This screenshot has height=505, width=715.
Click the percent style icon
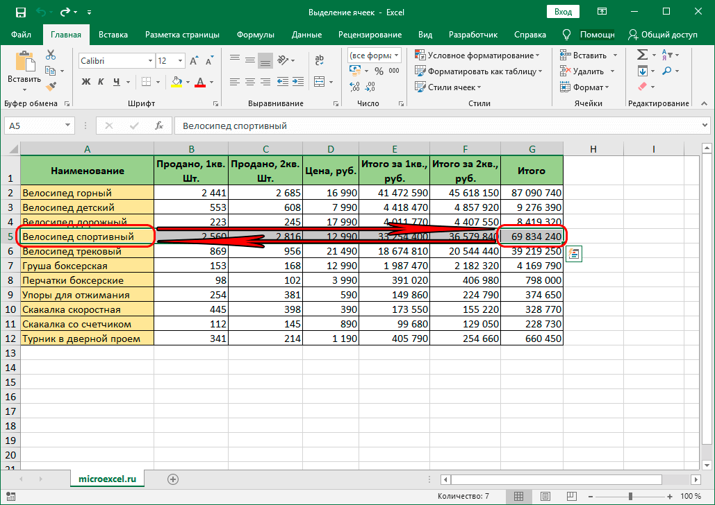[x=379, y=71]
